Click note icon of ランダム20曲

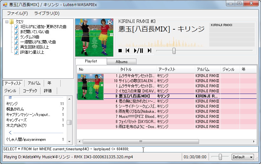16,37
